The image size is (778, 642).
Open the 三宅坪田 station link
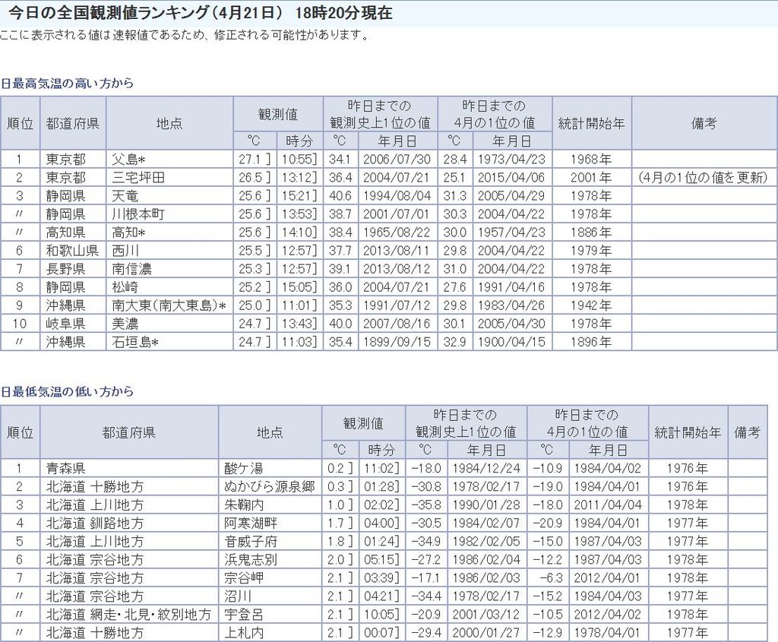click(138, 178)
